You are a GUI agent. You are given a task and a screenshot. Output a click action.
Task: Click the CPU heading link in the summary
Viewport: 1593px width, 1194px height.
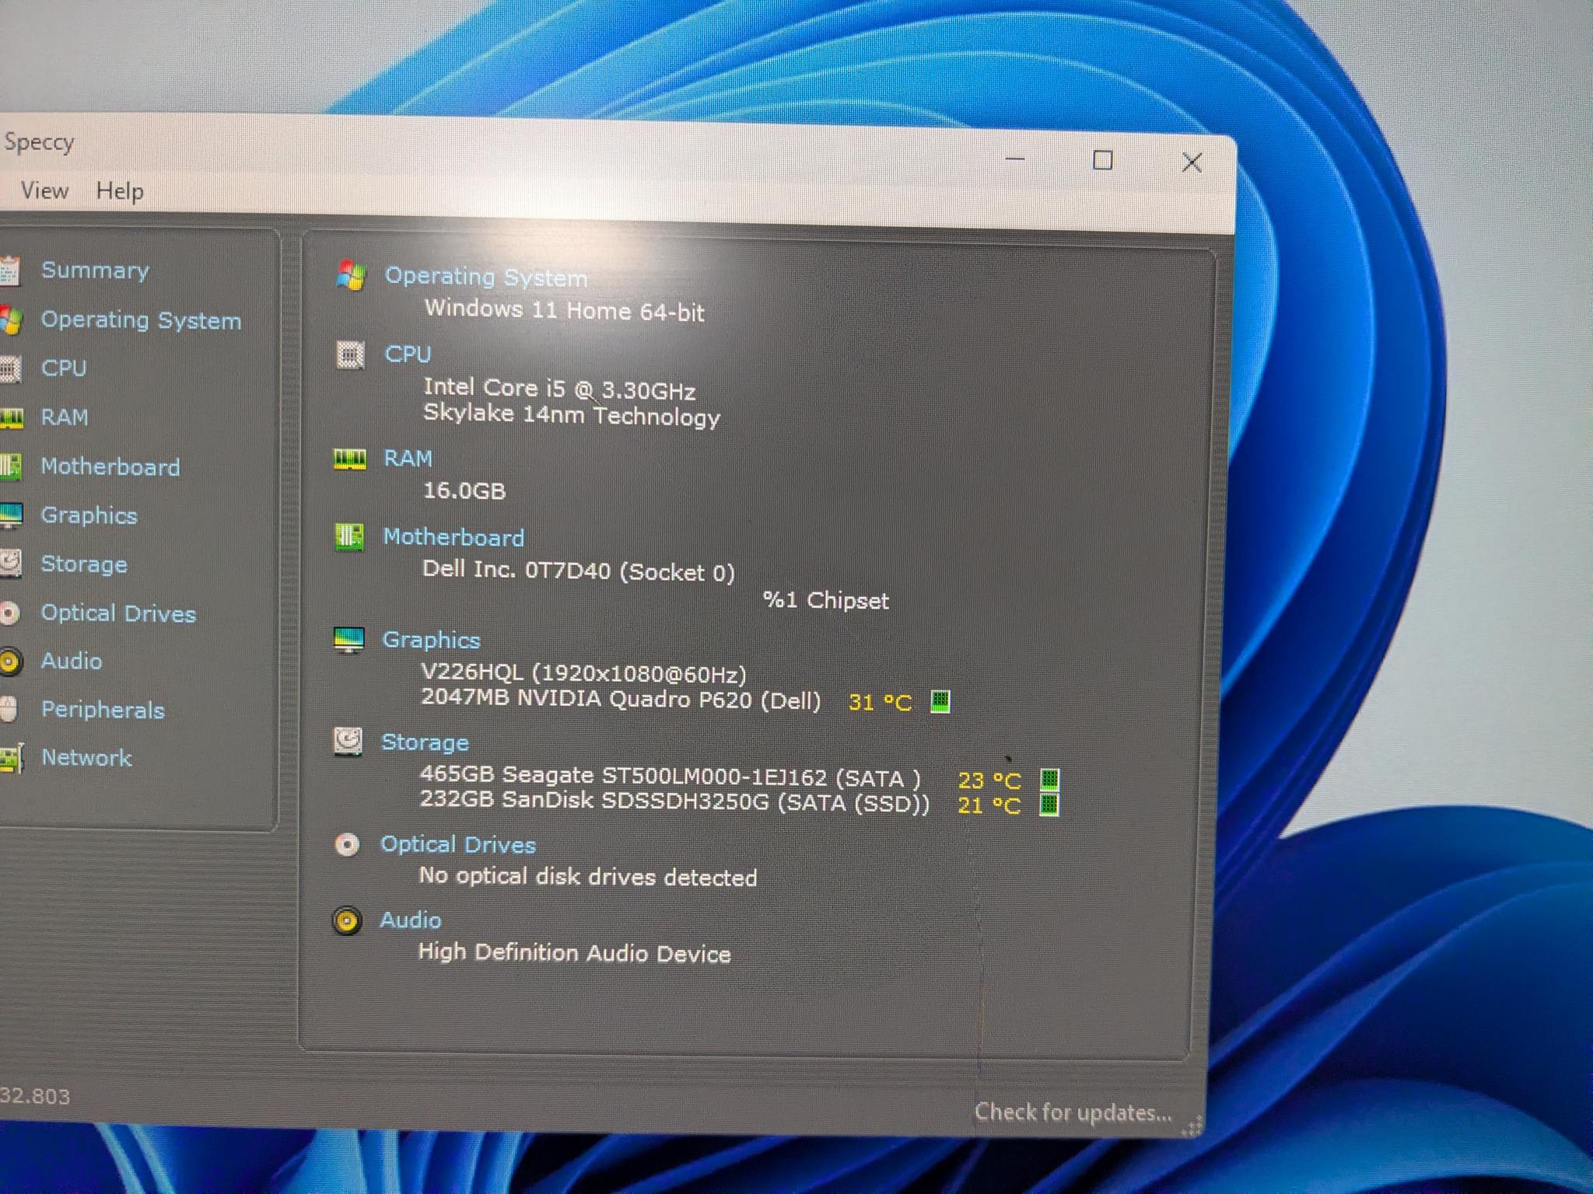pyautogui.click(x=408, y=354)
